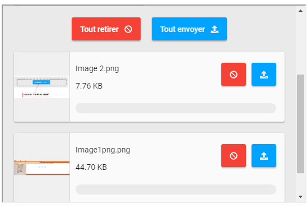Select the Image 2.png file name

pyautogui.click(x=97, y=69)
